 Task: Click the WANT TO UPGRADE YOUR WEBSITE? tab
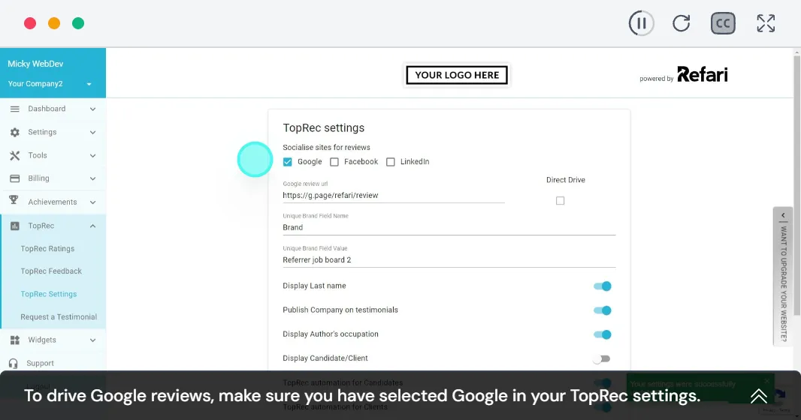pyautogui.click(x=783, y=277)
